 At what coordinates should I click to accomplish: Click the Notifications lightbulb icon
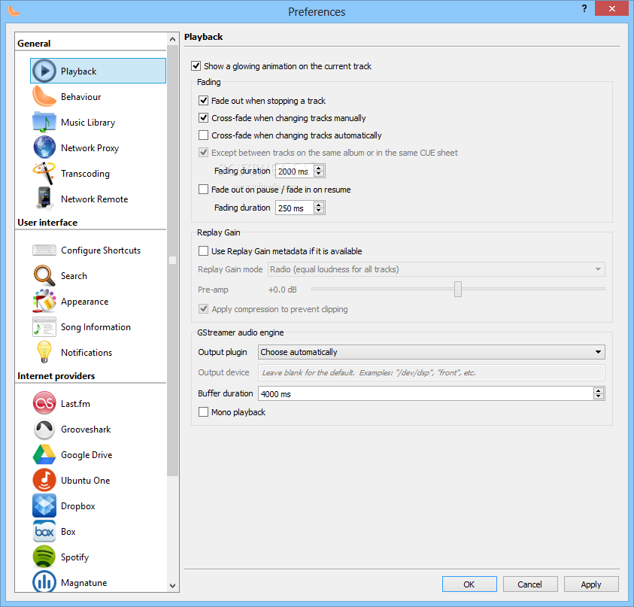click(44, 352)
